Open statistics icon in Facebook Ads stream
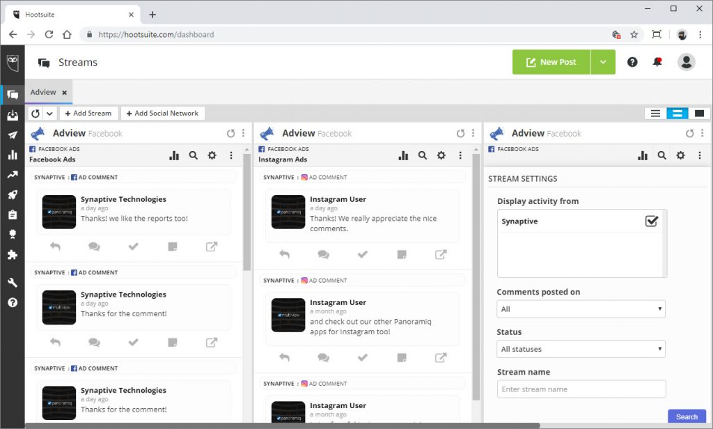The image size is (713, 429). [x=174, y=155]
